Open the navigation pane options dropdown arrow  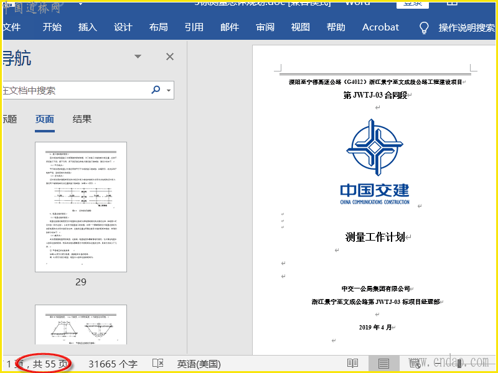[138, 57]
